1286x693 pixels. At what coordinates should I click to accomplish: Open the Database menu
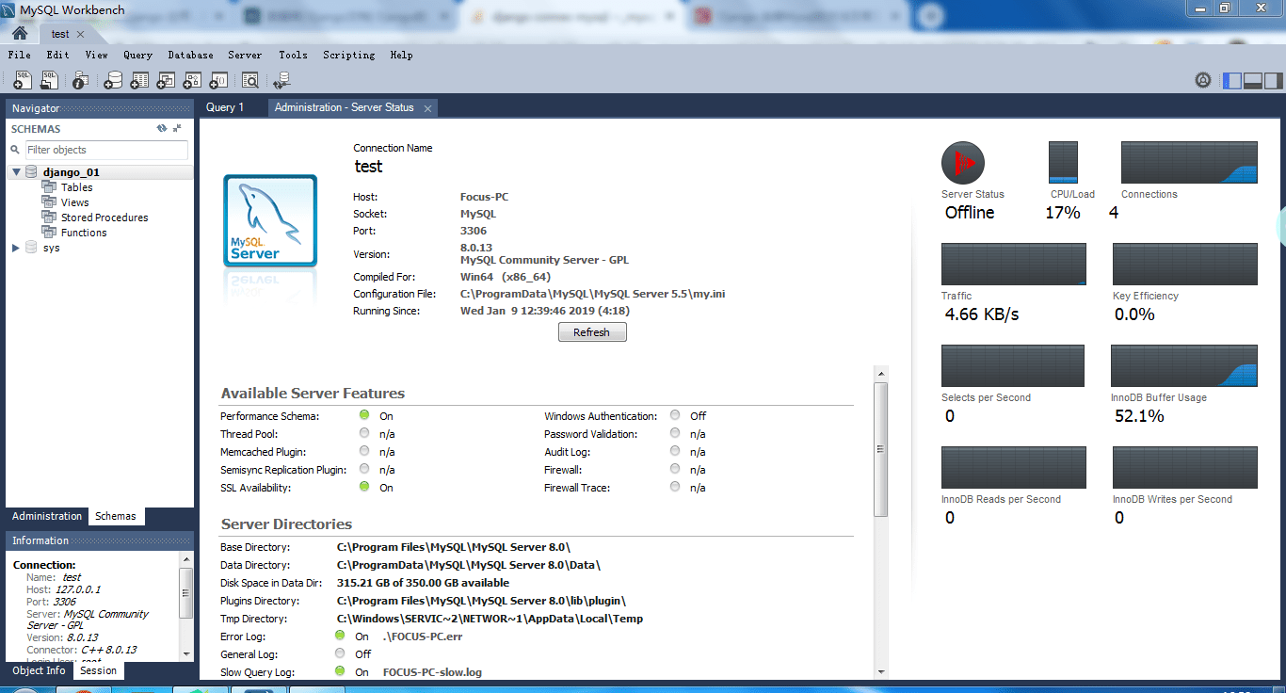tap(190, 56)
